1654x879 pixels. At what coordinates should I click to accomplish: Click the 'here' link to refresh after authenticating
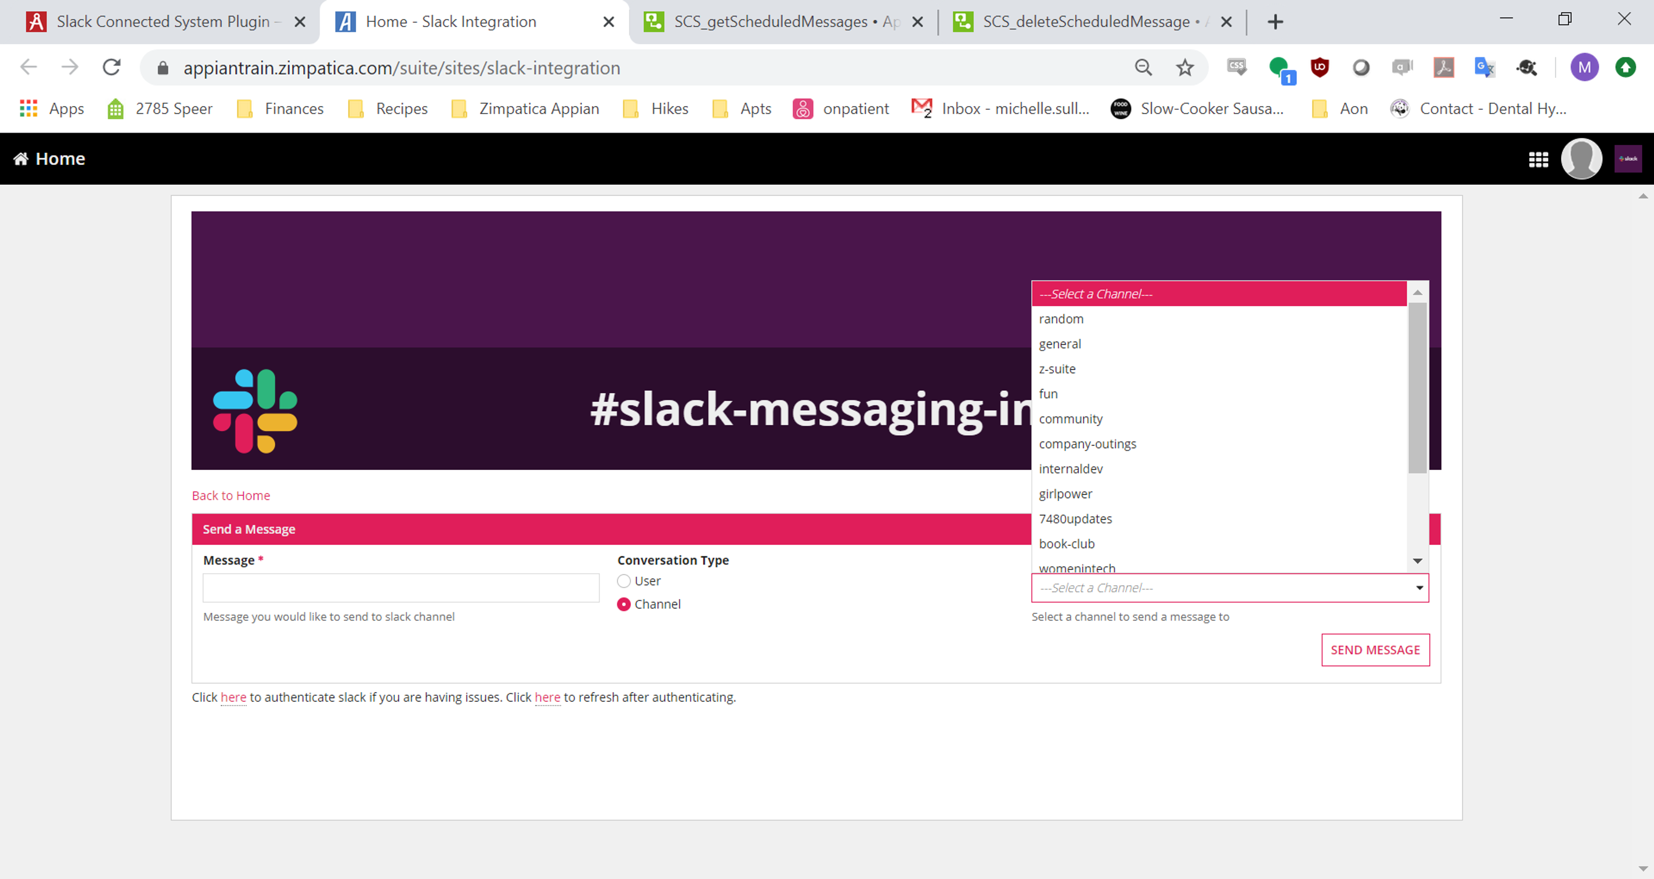547,697
